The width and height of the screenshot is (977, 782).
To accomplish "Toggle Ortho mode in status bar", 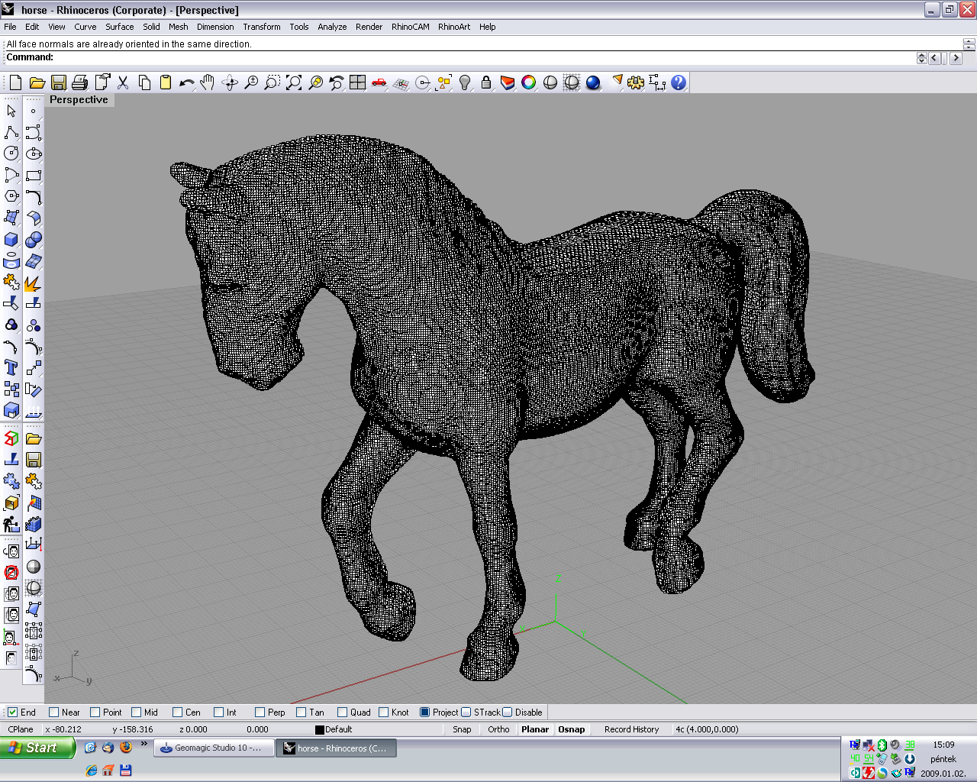I will point(498,729).
